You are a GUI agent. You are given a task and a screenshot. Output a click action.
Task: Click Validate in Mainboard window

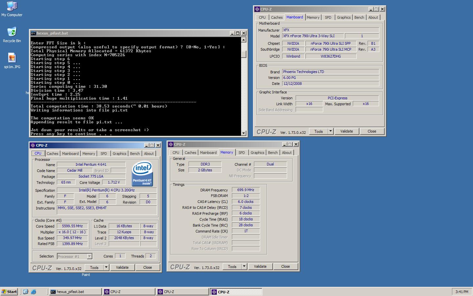pyautogui.click(x=347, y=131)
